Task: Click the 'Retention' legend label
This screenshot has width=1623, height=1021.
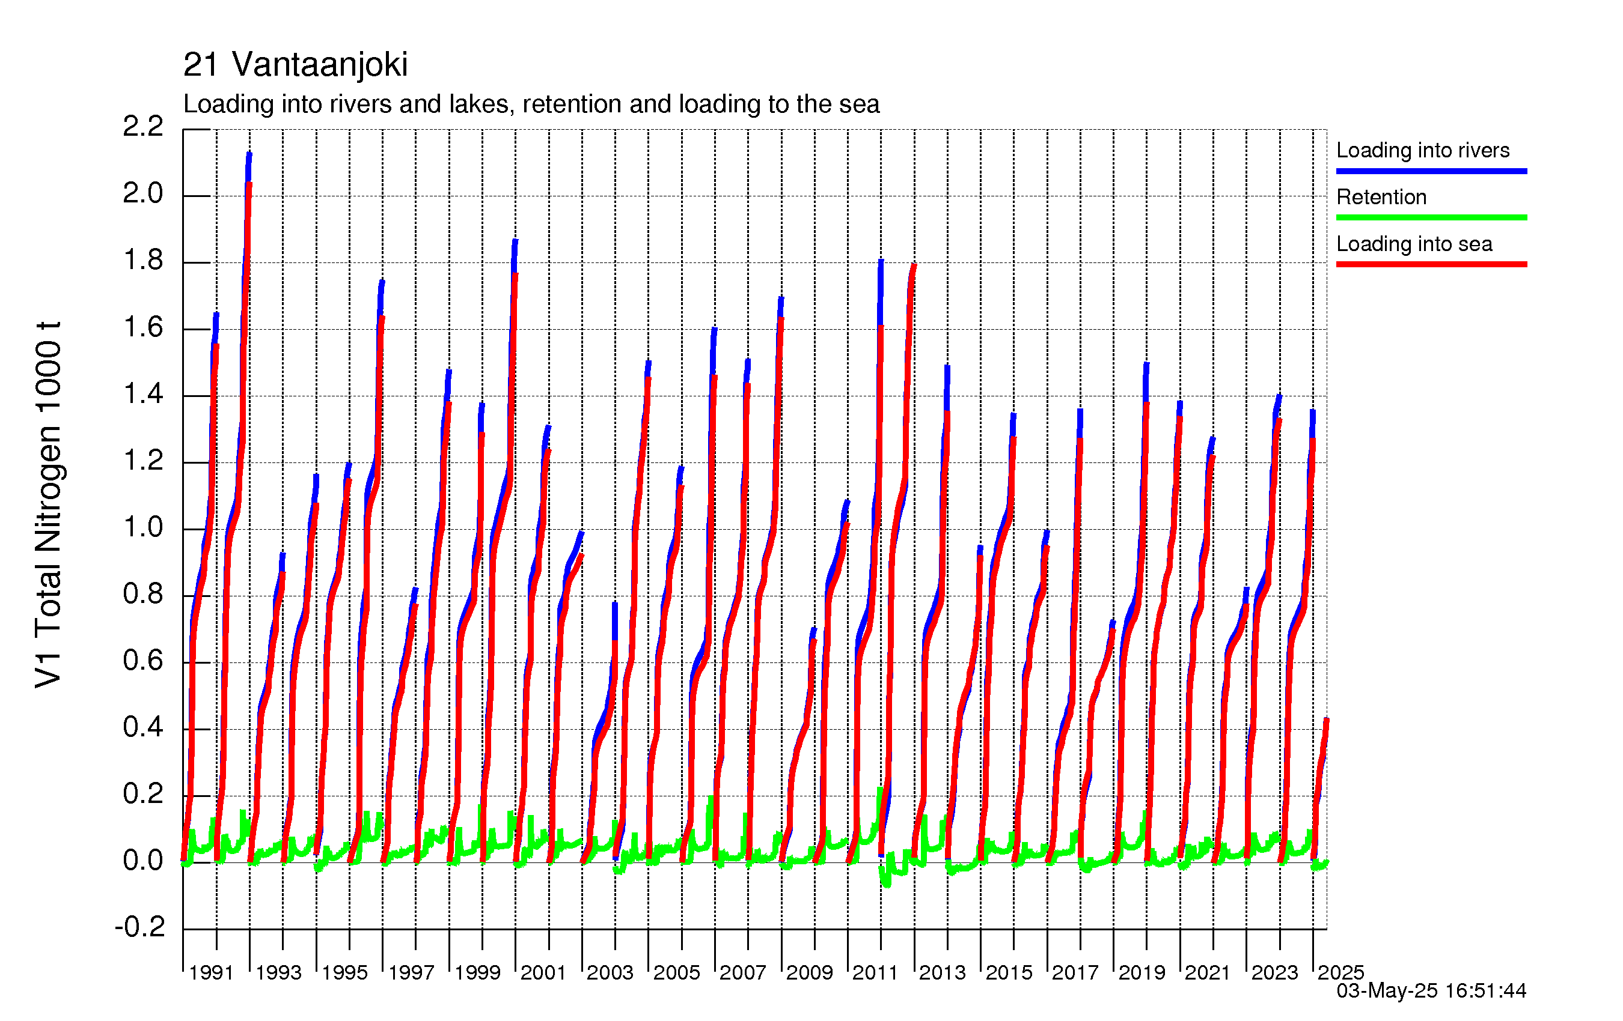Action: 1382,196
